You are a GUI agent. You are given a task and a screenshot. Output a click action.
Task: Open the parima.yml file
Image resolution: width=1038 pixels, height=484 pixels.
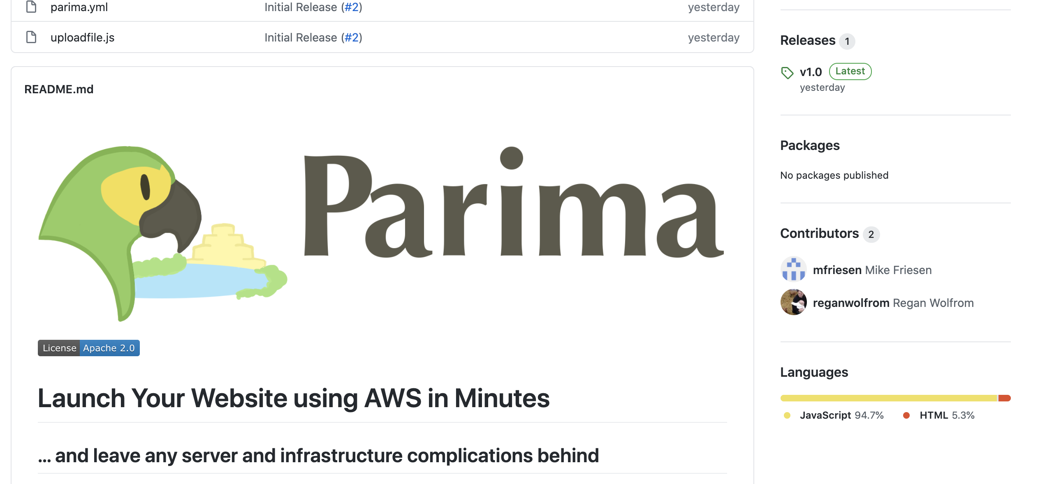click(x=79, y=7)
